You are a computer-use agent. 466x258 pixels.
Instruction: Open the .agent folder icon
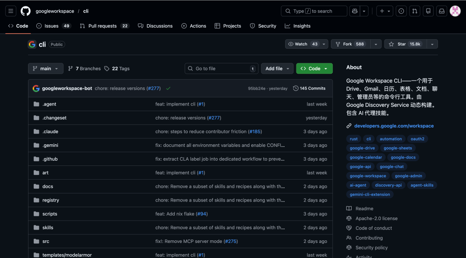click(x=36, y=104)
